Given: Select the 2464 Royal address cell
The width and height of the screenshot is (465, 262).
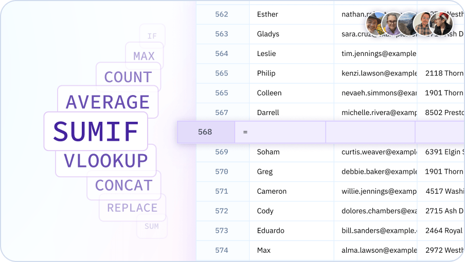Looking at the screenshot, I should click(x=441, y=231).
